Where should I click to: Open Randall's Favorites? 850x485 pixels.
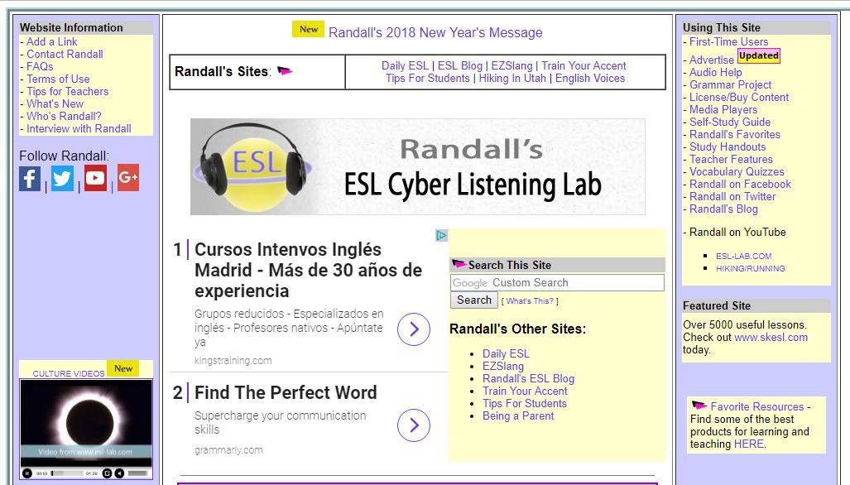(x=734, y=134)
